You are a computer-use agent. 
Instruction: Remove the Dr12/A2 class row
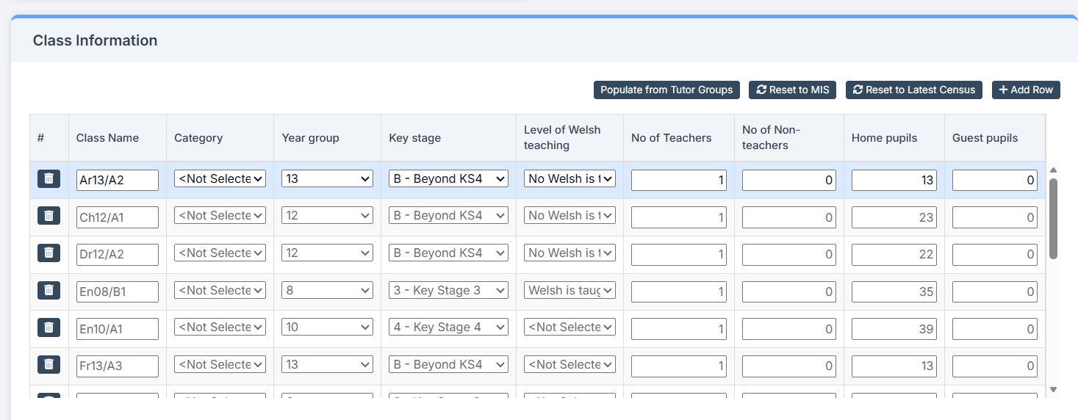coord(48,253)
